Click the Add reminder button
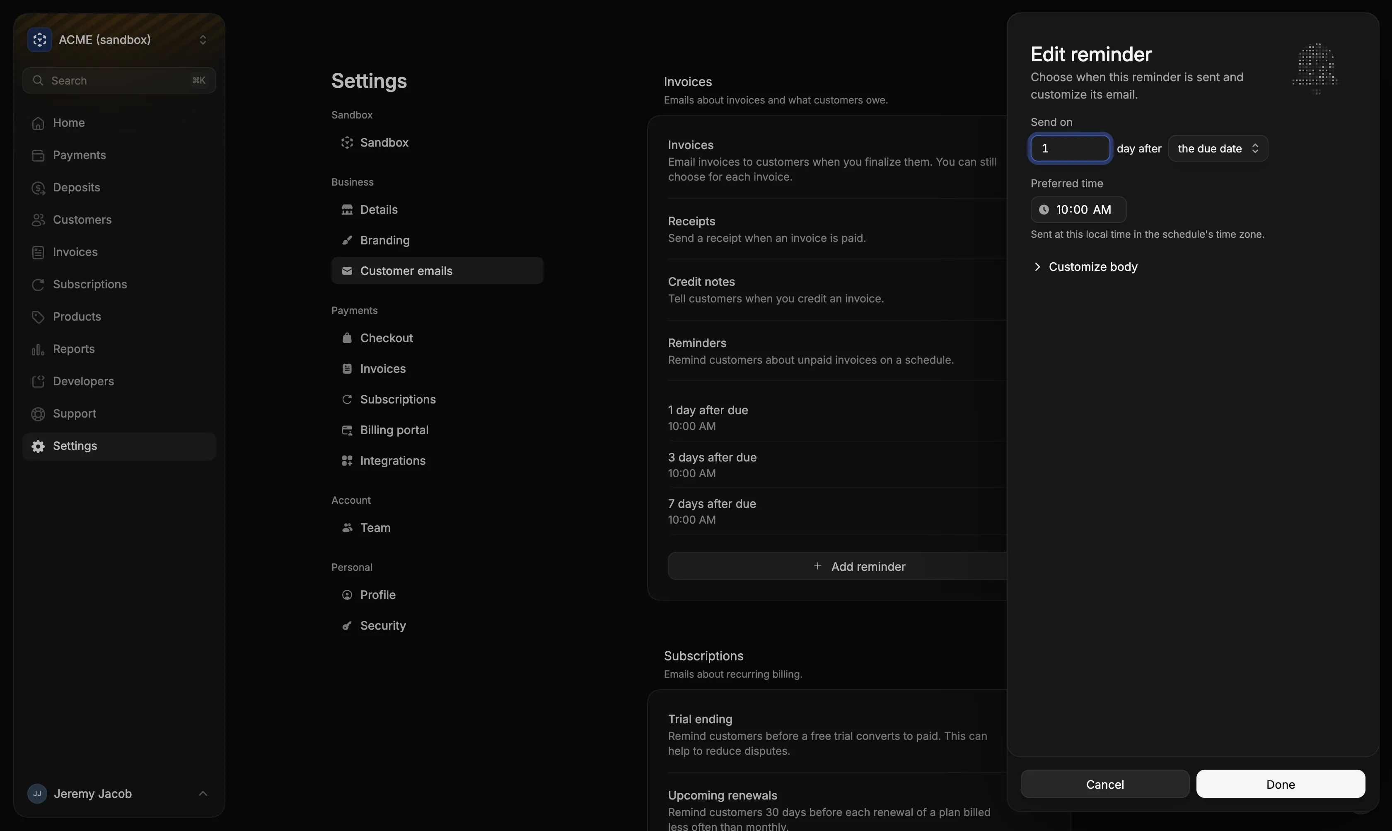Viewport: 1392px width, 831px height. pyautogui.click(x=838, y=567)
